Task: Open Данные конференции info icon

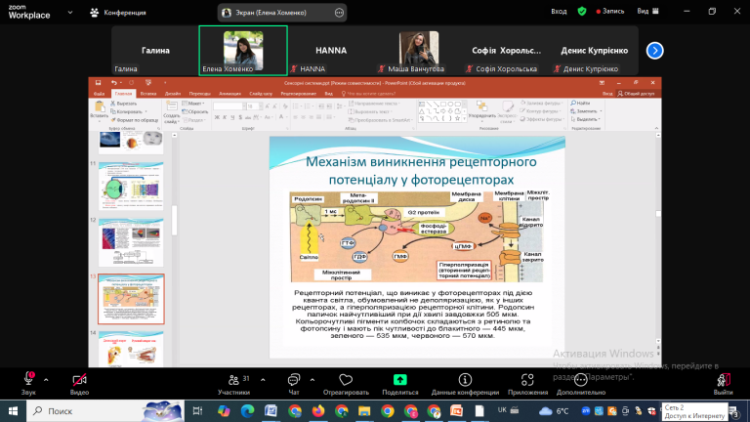Action: tap(465, 380)
